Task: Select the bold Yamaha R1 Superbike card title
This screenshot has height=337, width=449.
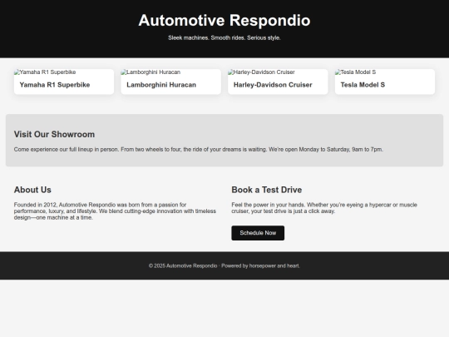Action: tap(55, 85)
